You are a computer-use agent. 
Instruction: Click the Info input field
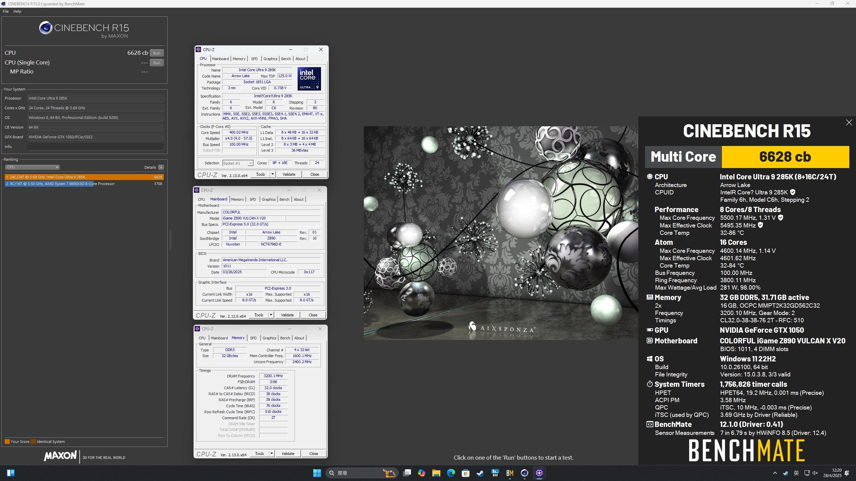pos(95,147)
